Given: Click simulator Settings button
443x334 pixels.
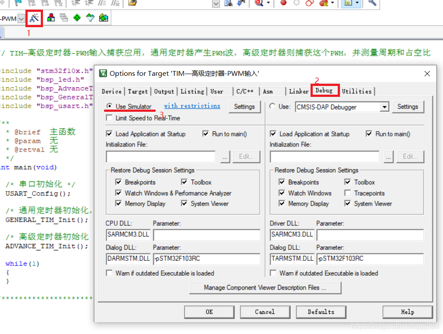Looking at the screenshot, I should tap(244, 107).
